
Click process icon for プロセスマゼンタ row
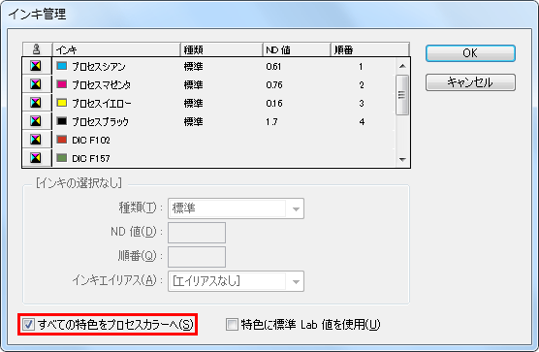[36, 84]
